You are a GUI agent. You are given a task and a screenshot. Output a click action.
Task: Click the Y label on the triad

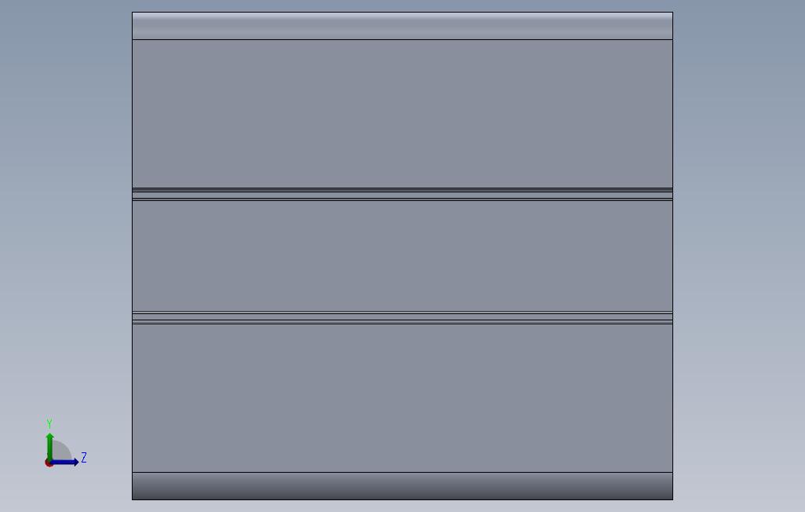point(49,423)
